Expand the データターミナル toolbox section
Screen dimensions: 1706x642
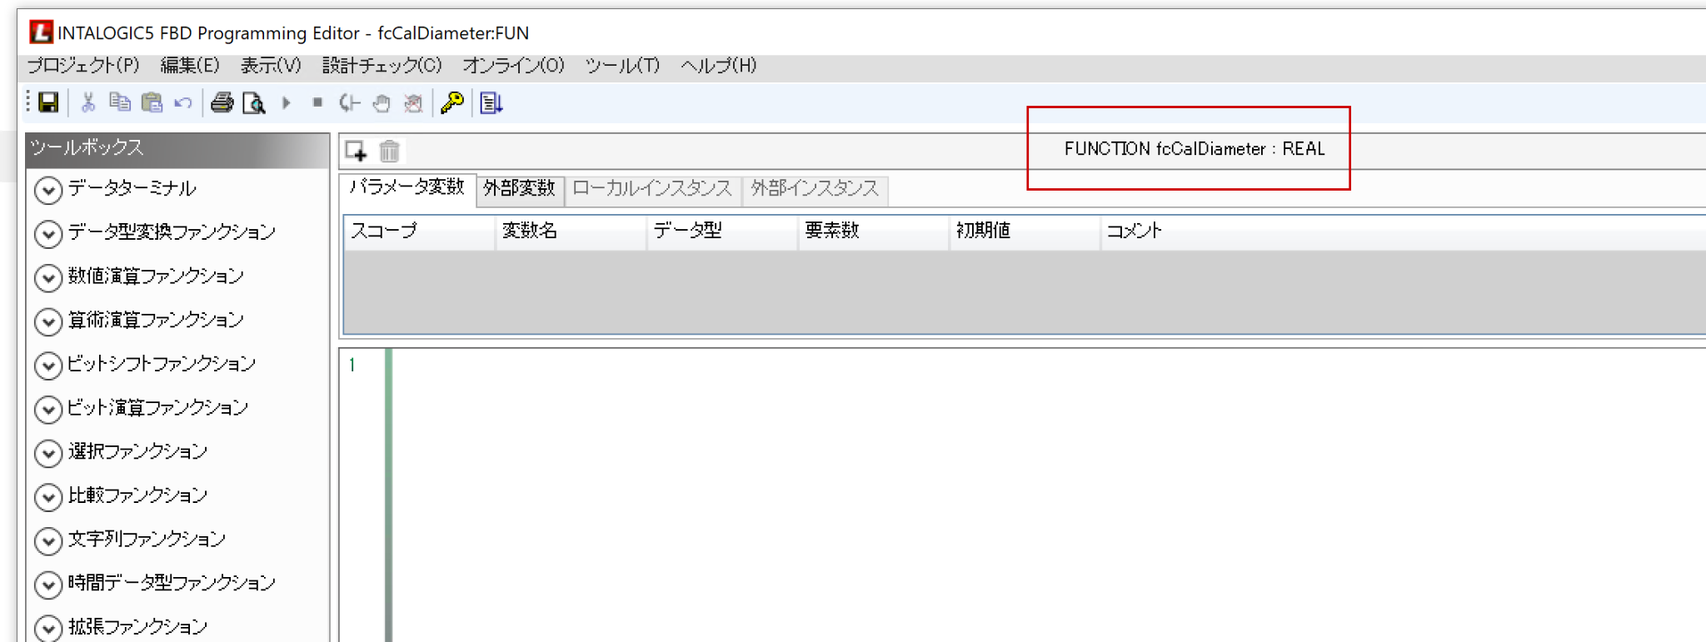click(48, 190)
